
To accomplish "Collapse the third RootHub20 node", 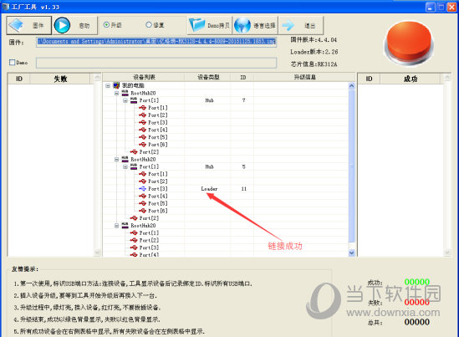I will (116, 226).
